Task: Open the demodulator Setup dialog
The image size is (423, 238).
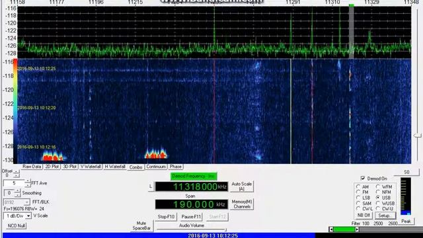Action: click(385, 216)
